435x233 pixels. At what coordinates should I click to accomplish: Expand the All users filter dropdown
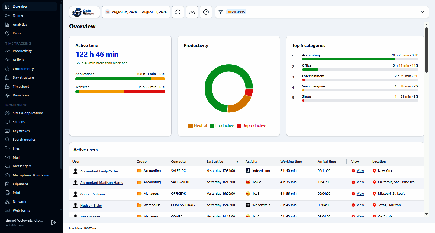pos(422,12)
